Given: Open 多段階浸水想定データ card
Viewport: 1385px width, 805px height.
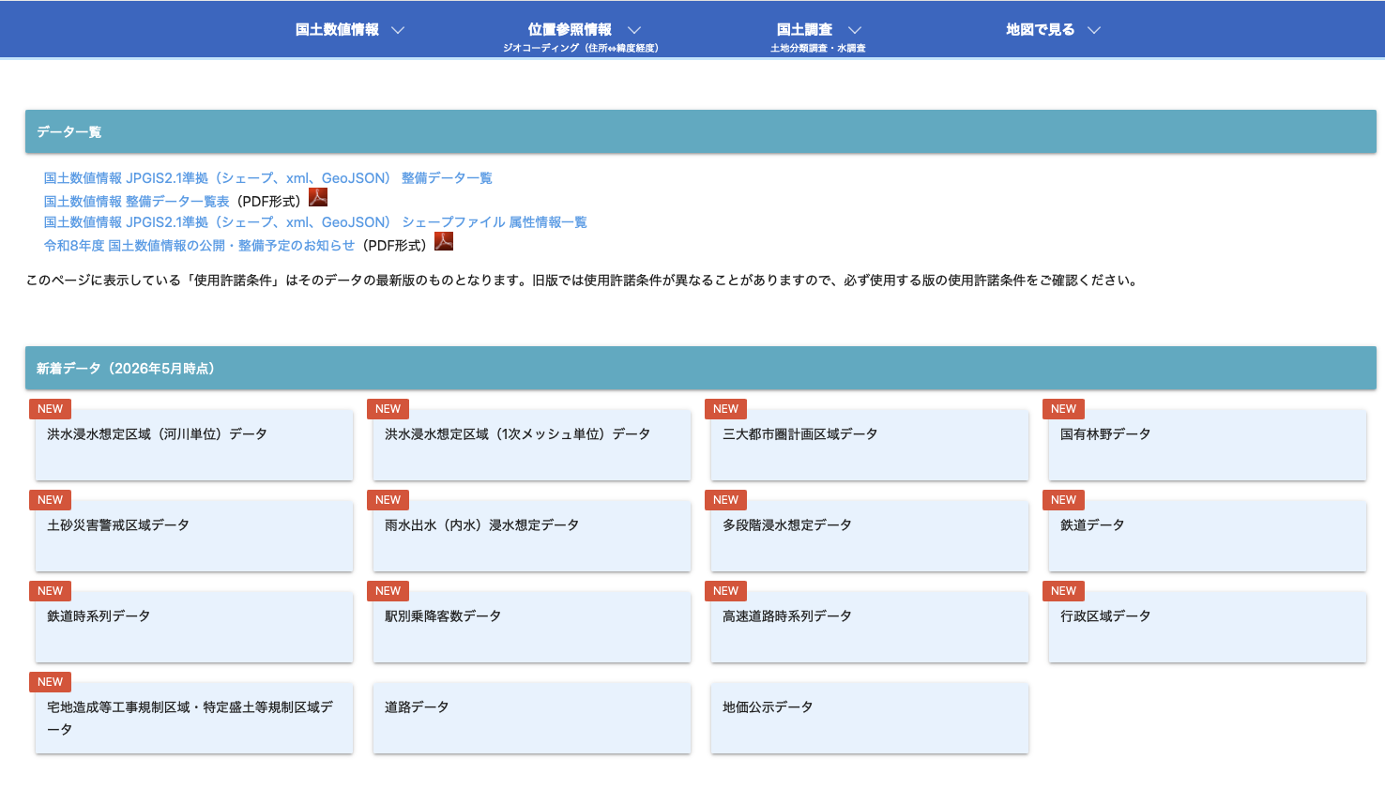Looking at the screenshot, I should (x=870, y=537).
